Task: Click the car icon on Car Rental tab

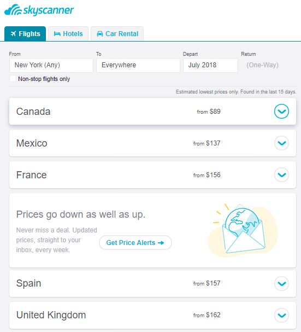Action: click(100, 34)
